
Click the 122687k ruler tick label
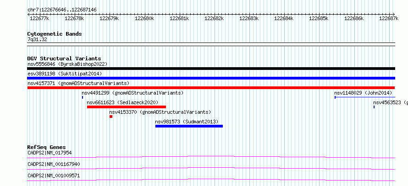tap(389, 18)
